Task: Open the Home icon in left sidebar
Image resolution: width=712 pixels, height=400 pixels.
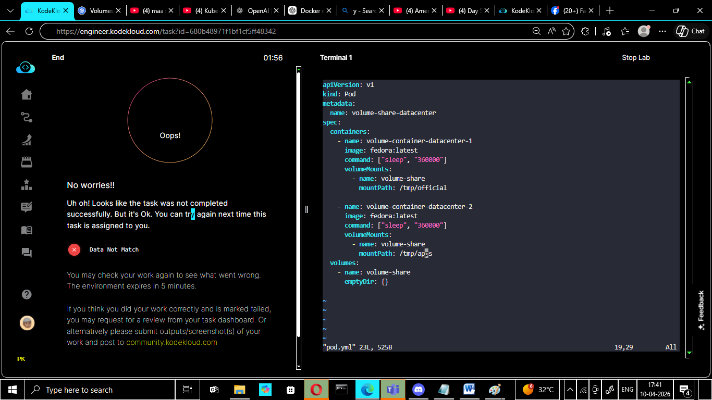Action: [x=26, y=94]
